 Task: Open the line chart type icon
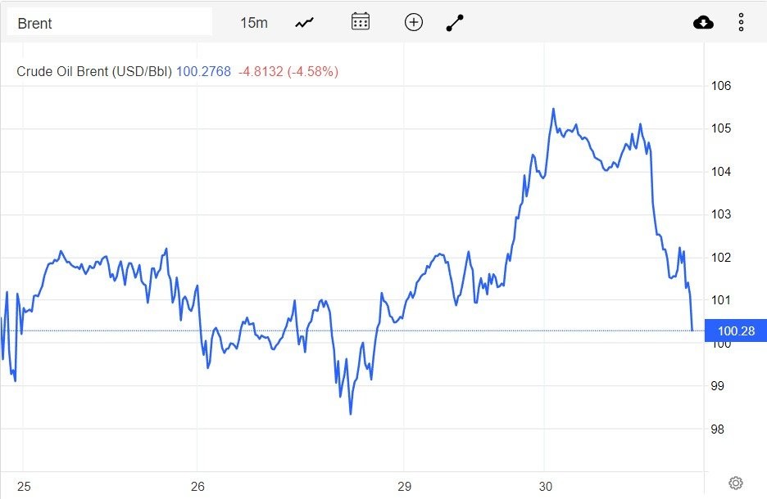click(305, 23)
